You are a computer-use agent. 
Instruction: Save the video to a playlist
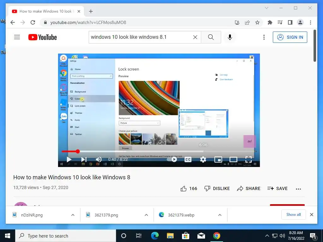pyautogui.click(x=277, y=188)
